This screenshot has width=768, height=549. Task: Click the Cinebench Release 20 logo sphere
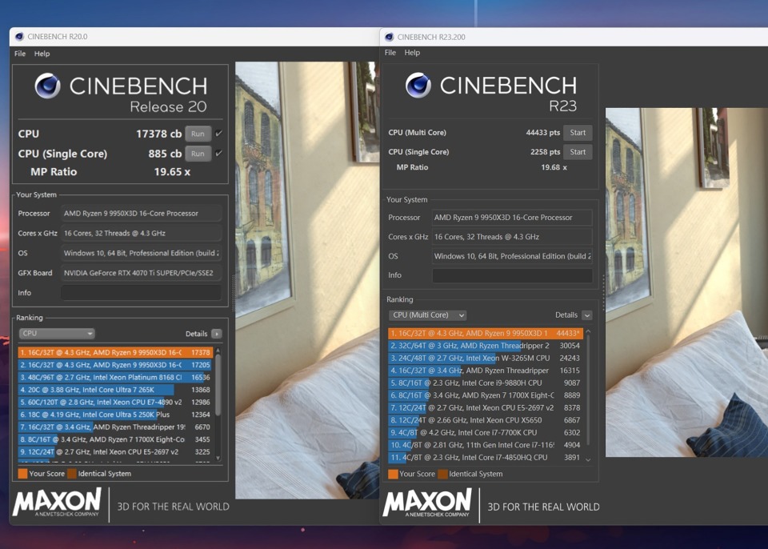[x=47, y=86]
